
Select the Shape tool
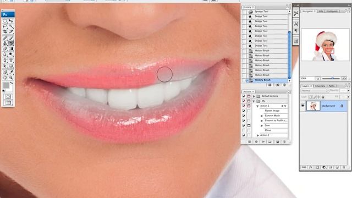click(11, 66)
